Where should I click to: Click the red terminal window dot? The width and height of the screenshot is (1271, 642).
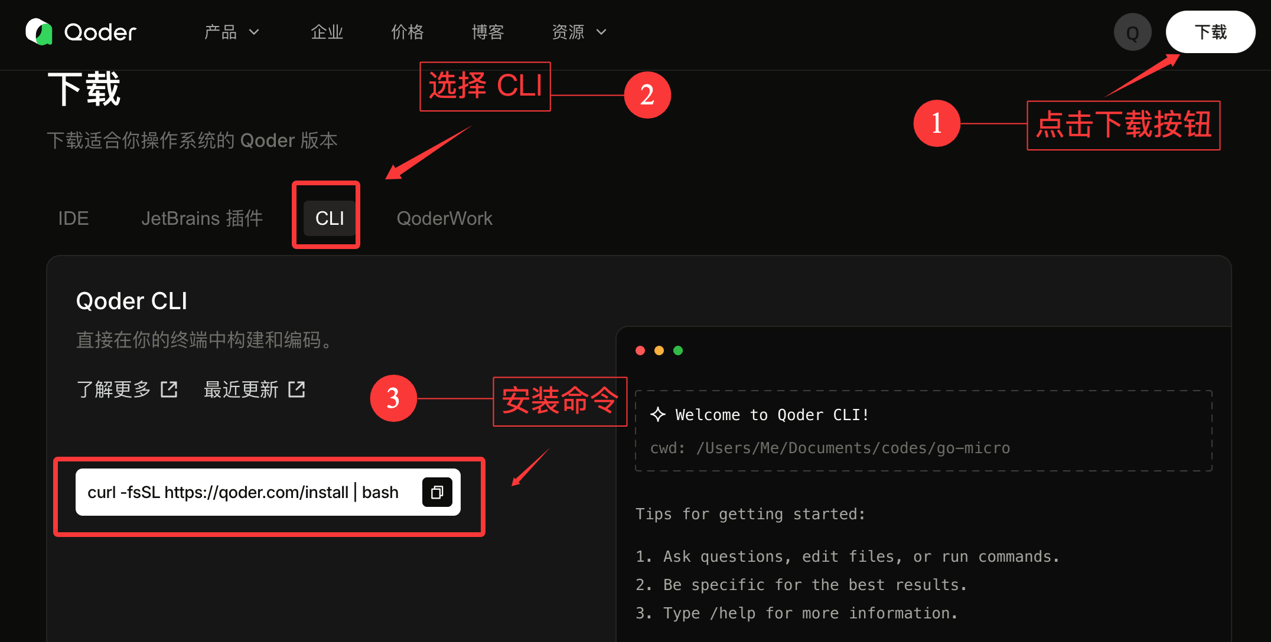(x=640, y=351)
